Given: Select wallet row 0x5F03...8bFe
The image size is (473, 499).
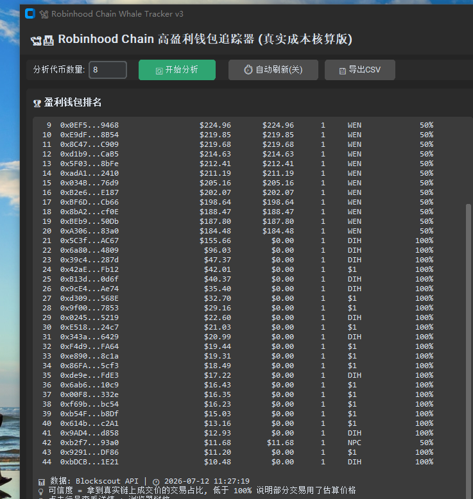Looking at the screenshot, I should click(237, 164).
